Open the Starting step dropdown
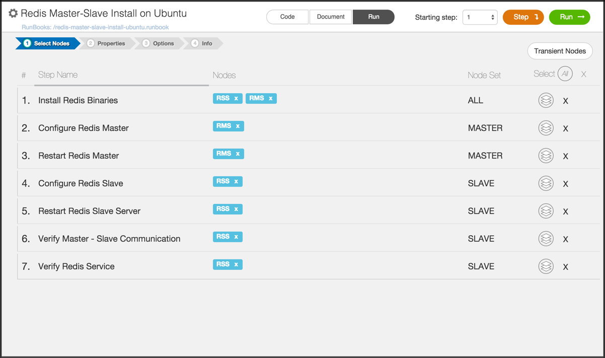Image resolution: width=605 pixels, height=358 pixels. point(480,17)
